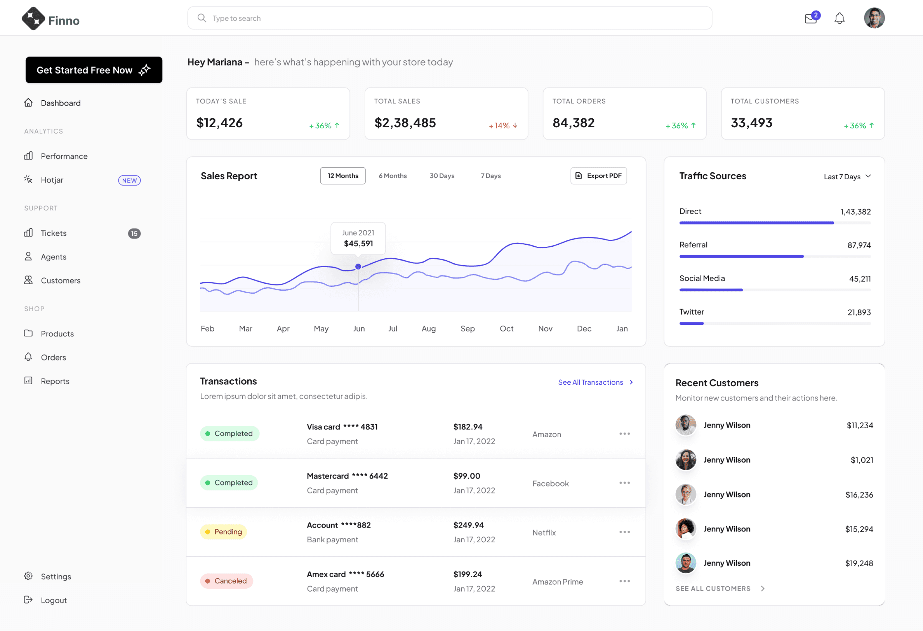Image resolution: width=923 pixels, height=631 pixels.
Task: Click Get Started Free Now button
Action: click(94, 70)
